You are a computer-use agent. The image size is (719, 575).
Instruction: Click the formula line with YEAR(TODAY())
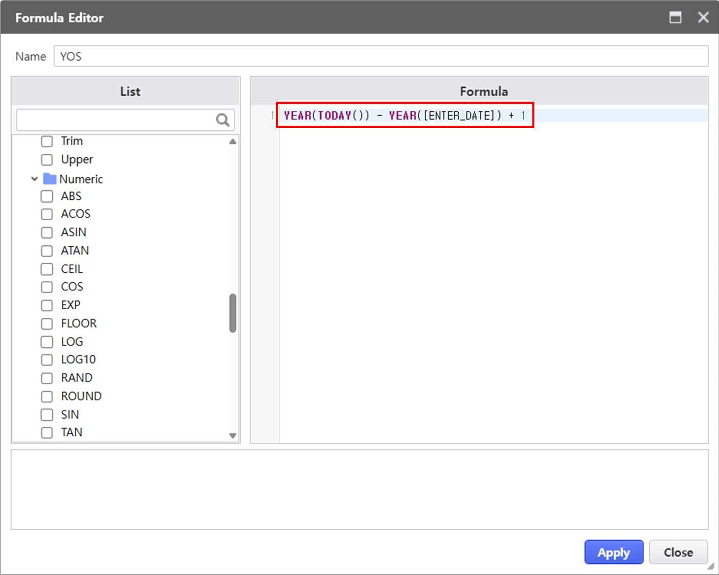point(405,116)
